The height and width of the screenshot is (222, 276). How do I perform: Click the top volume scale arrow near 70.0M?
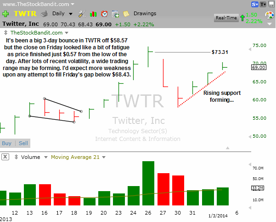tap(250, 164)
